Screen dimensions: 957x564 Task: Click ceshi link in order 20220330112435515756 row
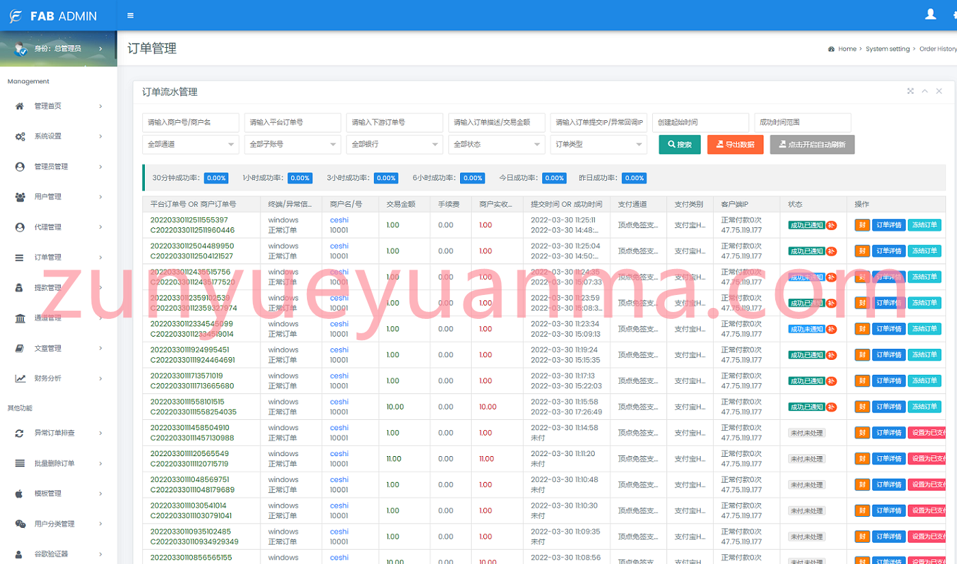pos(339,272)
